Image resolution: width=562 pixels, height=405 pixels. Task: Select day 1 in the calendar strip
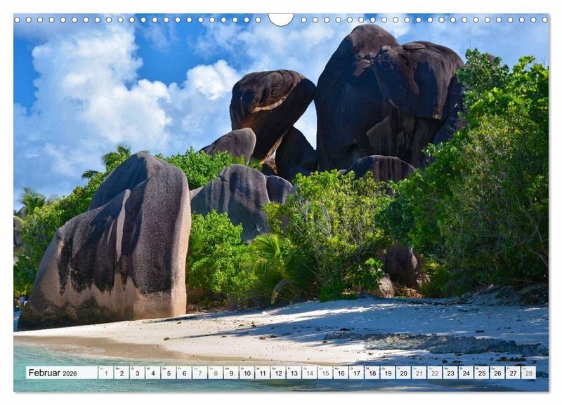pos(106,373)
